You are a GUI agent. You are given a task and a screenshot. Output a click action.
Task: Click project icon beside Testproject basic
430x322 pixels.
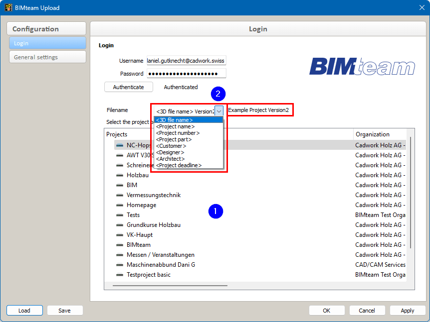[x=120, y=275]
